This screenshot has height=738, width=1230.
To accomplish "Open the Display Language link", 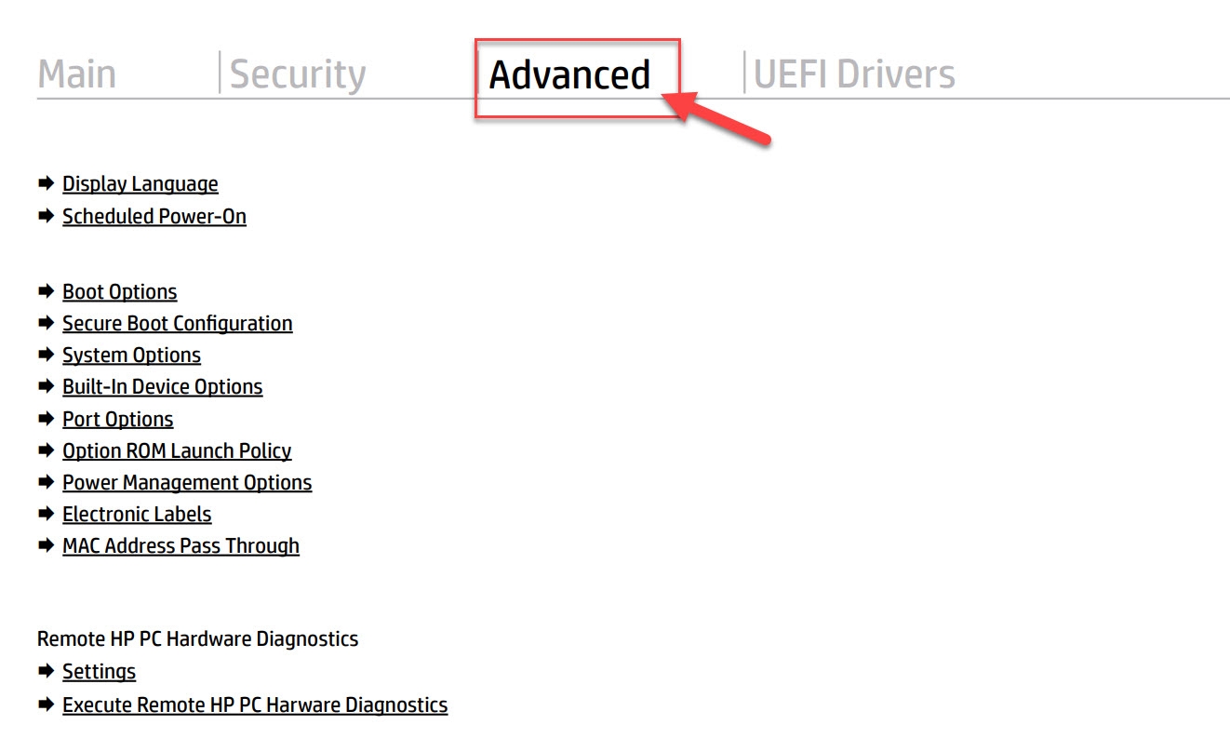I will pos(140,184).
